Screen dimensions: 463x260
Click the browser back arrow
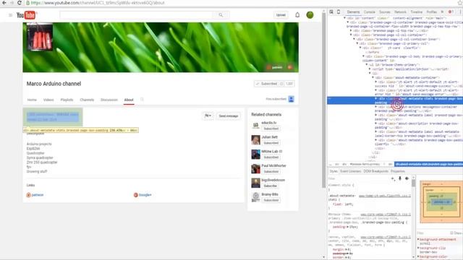pyautogui.click(x=4, y=3)
